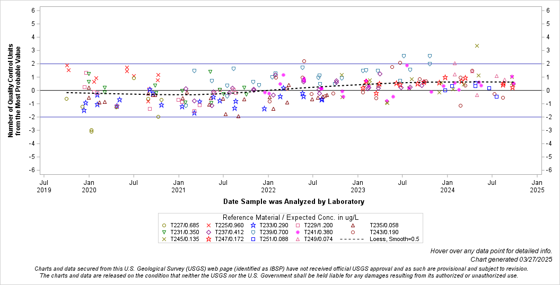This screenshot has height=285, width=560.
Task: Click the 'Charts and data secured from' disclaimer line
Action: (x=282, y=269)
